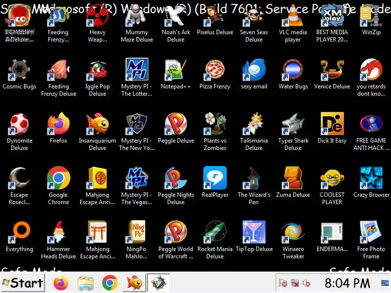Screen dimensions: 391x293
Task: Click the network tray icon with red X
Action: tap(295, 283)
